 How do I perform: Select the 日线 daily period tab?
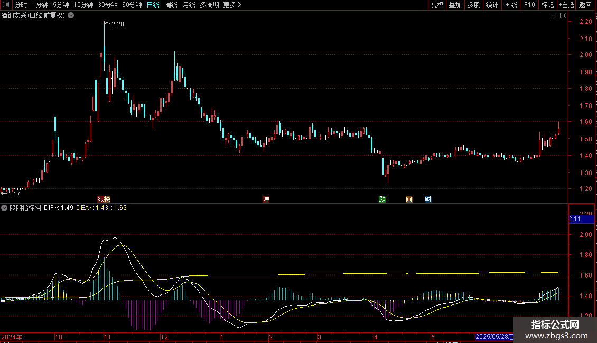[x=153, y=5]
